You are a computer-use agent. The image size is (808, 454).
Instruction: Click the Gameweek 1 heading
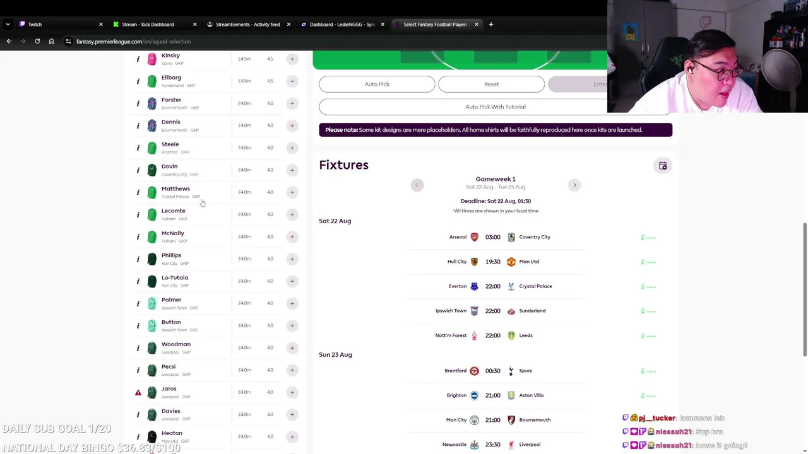tap(496, 179)
